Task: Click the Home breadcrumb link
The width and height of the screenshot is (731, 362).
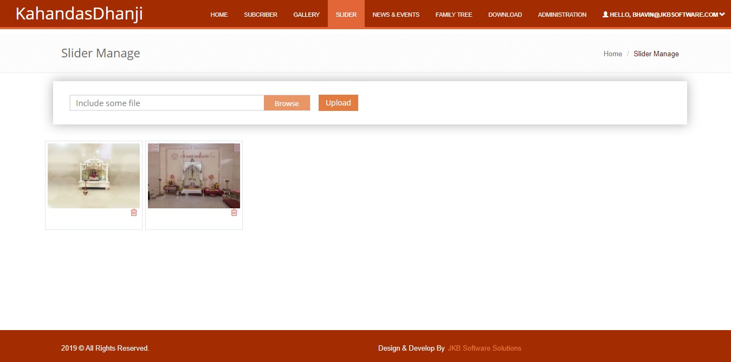Action: [612, 54]
